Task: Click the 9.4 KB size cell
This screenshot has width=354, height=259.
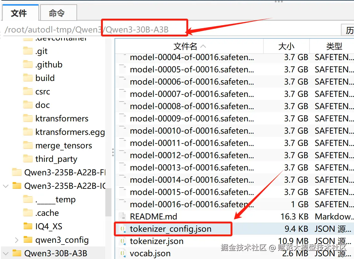Action: [296, 229]
